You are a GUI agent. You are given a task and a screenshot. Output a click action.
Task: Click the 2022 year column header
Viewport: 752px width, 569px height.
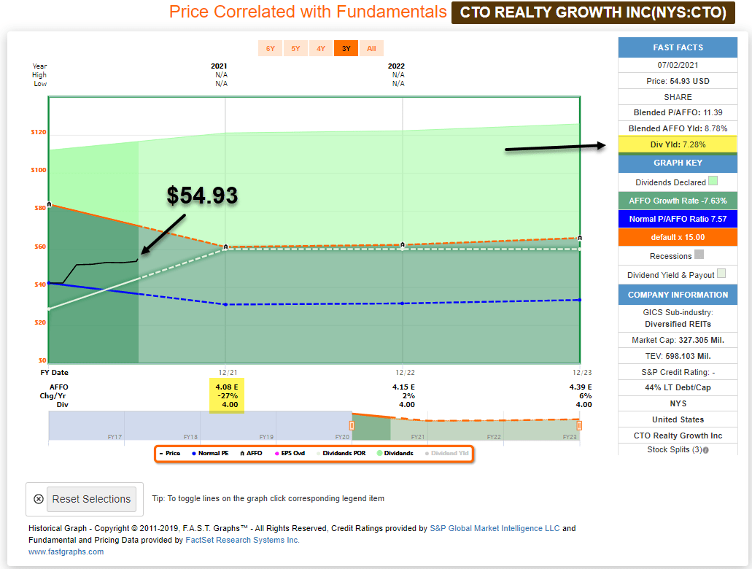tap(396, 66)
